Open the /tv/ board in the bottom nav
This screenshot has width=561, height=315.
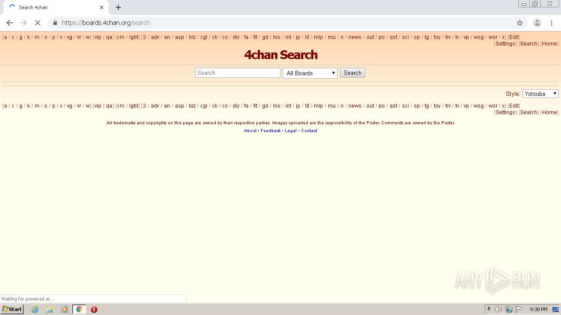click(x=457, y=106)
